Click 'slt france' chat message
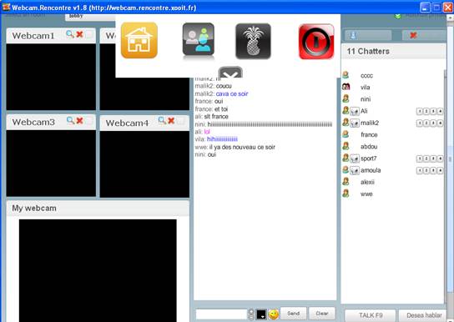 (x=216, y=117)
